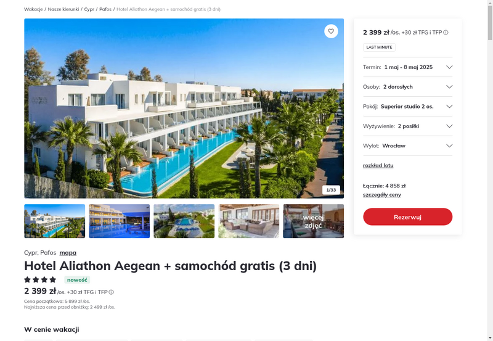Open the rozkład lotu link
This screenshot has height=341, width=493.
coord(378,165)
